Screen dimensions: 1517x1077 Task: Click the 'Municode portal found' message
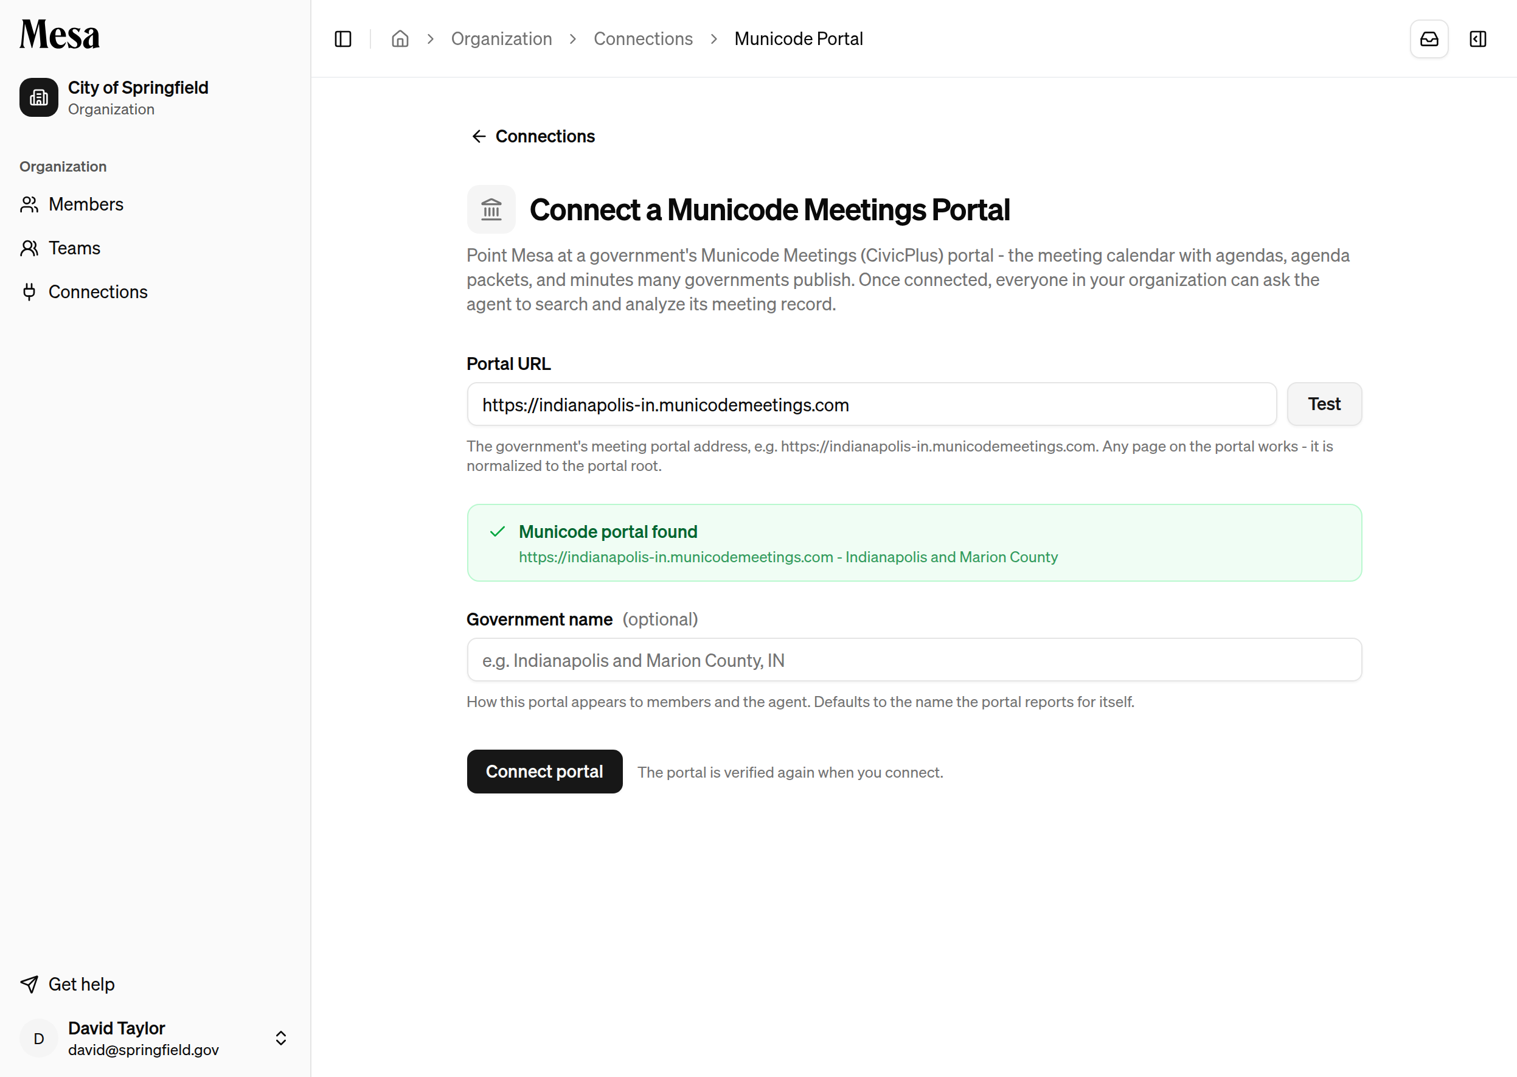point(608,532)
